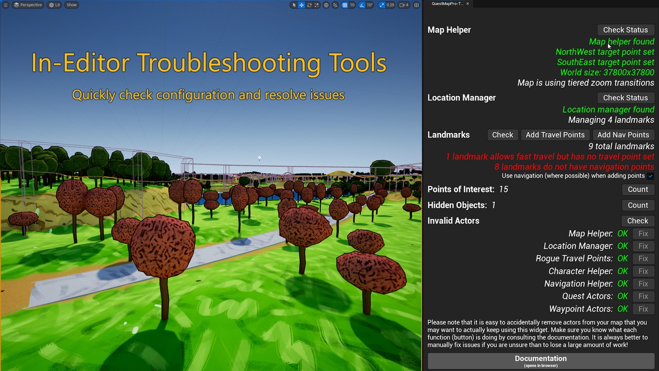Uncheck the Use navigation when adding points checkbox
Viewport: 659px width, 371px height.
[x=651, y=176]
